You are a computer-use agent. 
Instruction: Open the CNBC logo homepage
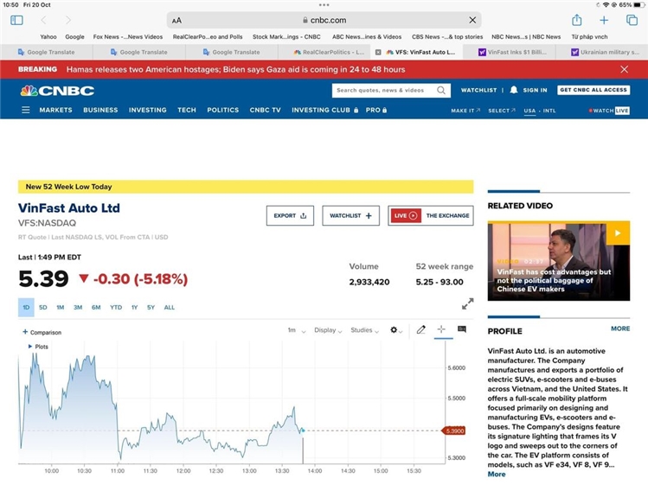pyautogui.click(x=57, y=91)
